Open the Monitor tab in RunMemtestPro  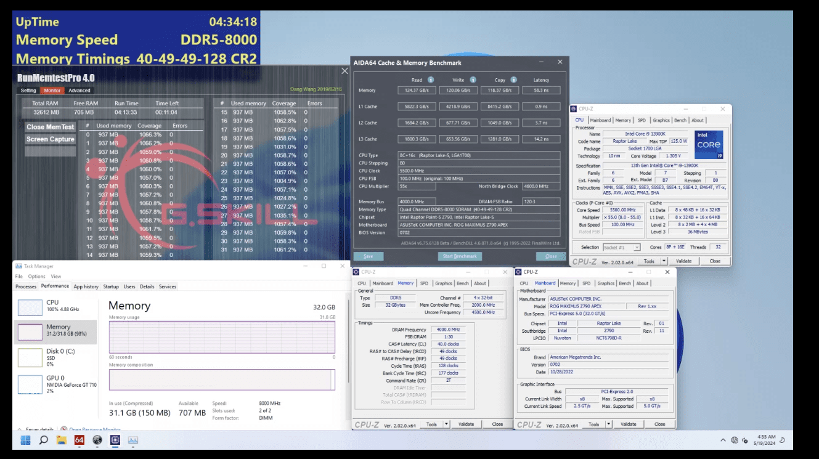[x=52, y=91]
